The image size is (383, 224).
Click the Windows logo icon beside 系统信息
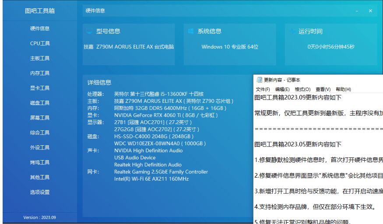(x=191, y=31)
